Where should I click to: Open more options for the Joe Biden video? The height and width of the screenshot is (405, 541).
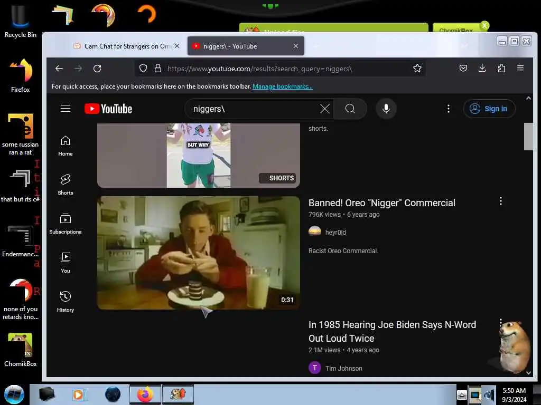point(501,323)
